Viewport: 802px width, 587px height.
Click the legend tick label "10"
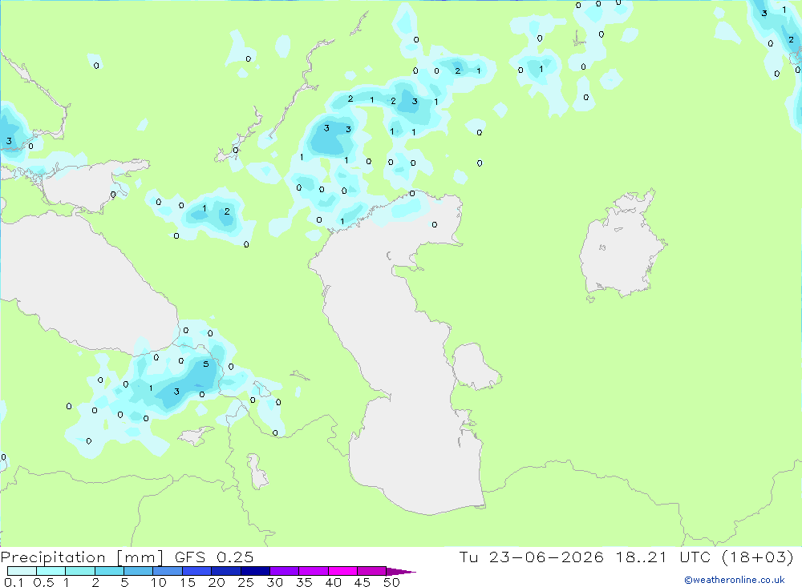[159, 582]
